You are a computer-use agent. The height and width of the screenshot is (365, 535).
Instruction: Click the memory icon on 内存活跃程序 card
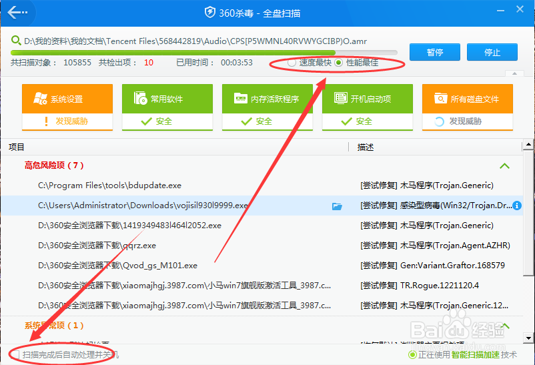pos(241,98)
